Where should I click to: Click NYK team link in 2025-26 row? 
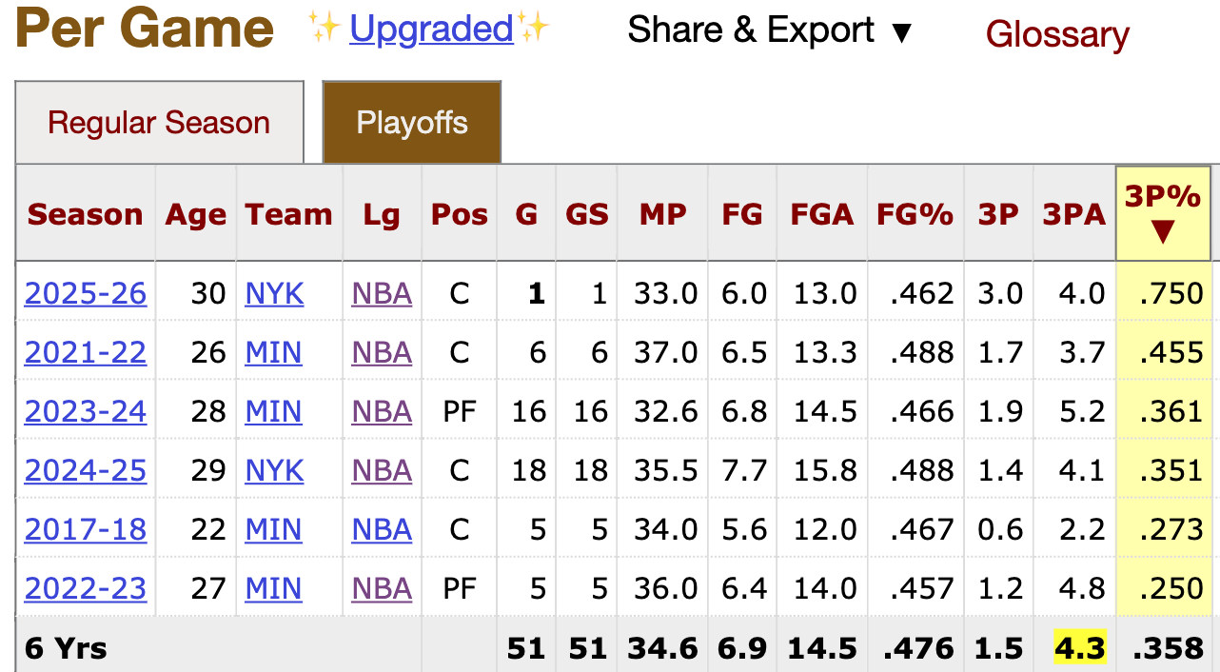point(274,293)
